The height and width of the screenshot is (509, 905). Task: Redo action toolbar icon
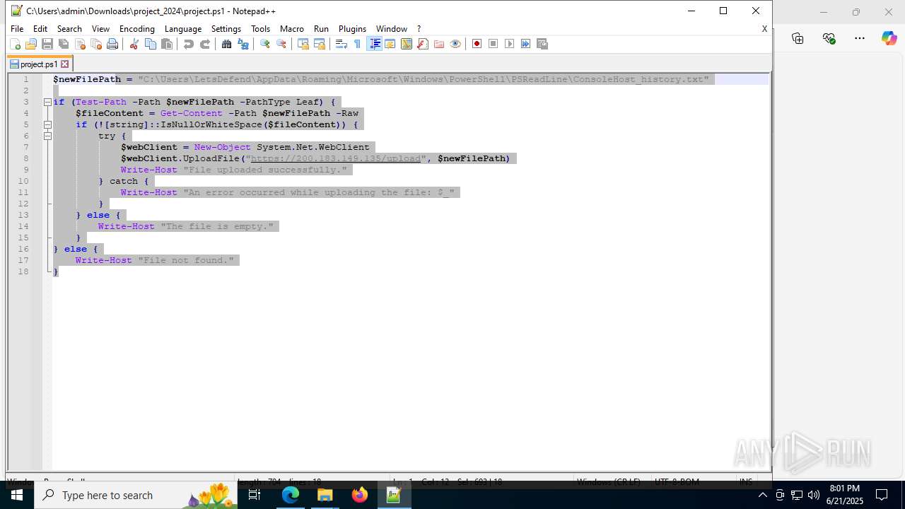click(205, 44)
